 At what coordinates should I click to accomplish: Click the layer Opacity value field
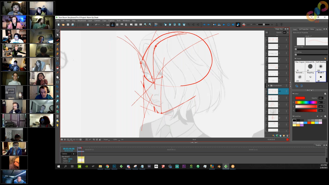click(285, 32)
